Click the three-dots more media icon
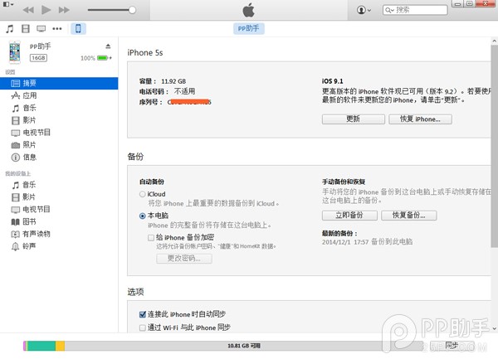 (x=56, y=29)
